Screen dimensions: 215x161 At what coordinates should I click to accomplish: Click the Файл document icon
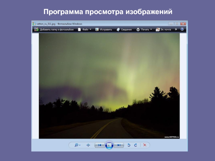(x=79, y=30)
